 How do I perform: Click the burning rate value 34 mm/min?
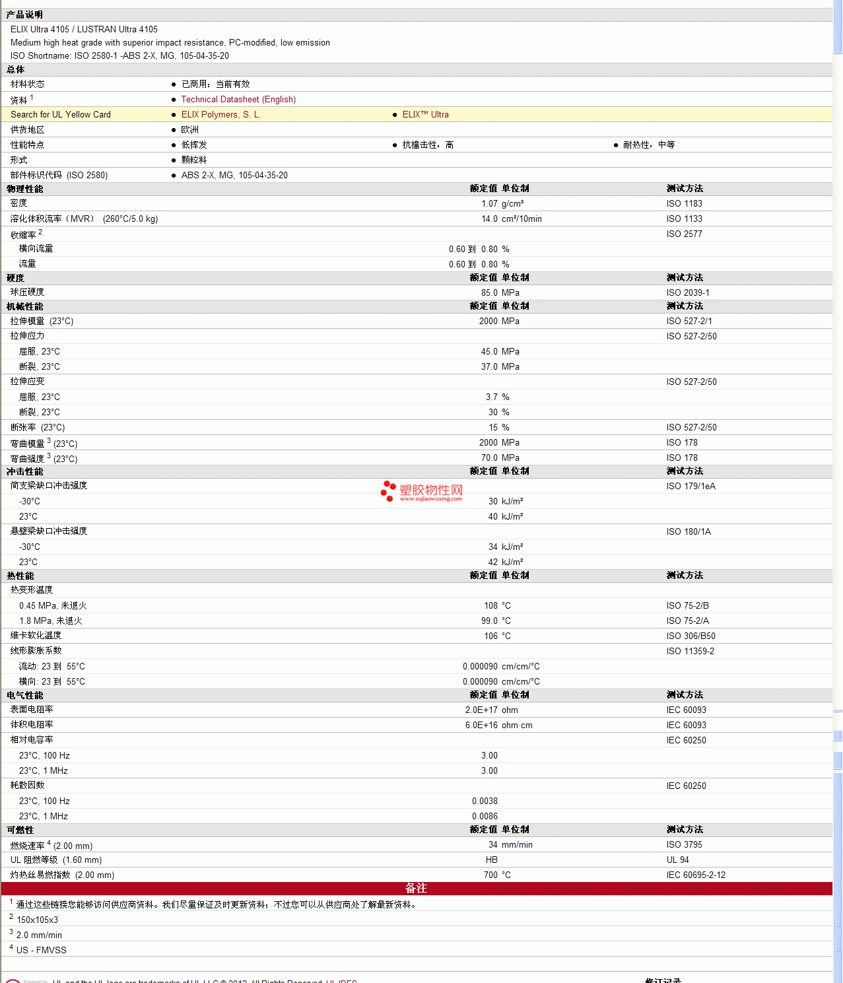510,844
